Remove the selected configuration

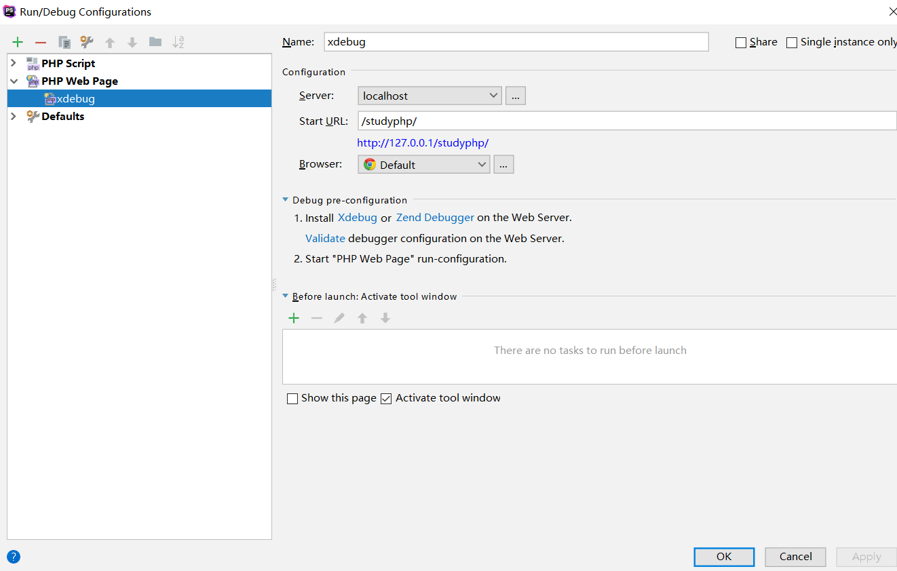[x=41, y=42]
